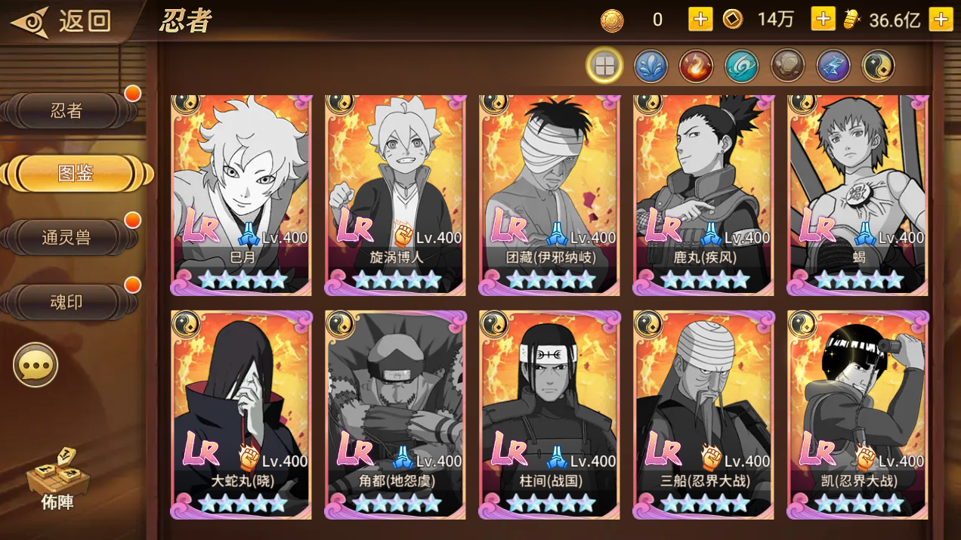
Task: Filter ninjas by yin-yang element icon
Action: (878, 66)
